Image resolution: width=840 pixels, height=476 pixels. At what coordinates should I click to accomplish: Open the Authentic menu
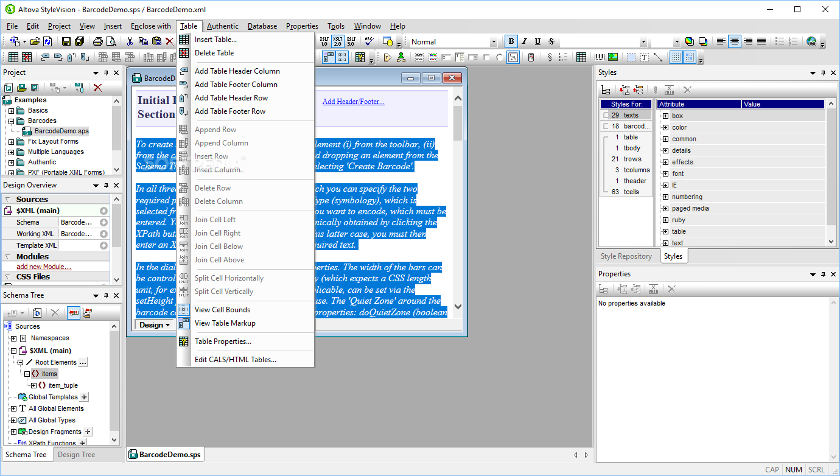tap(223, 26)
